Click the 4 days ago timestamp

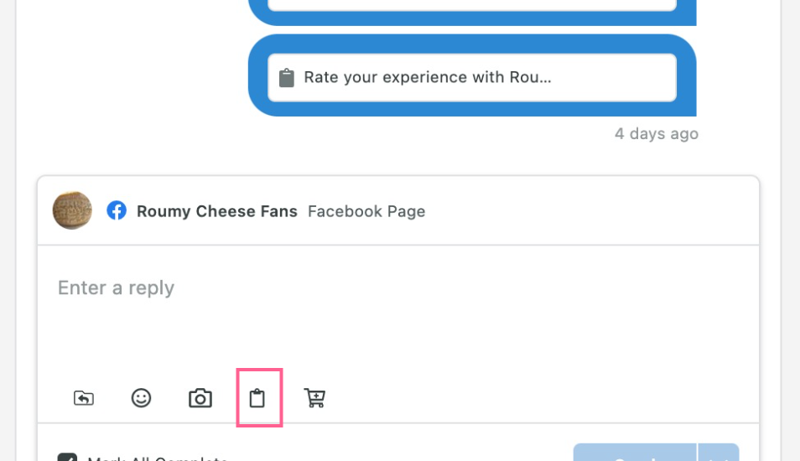point(657,133)
